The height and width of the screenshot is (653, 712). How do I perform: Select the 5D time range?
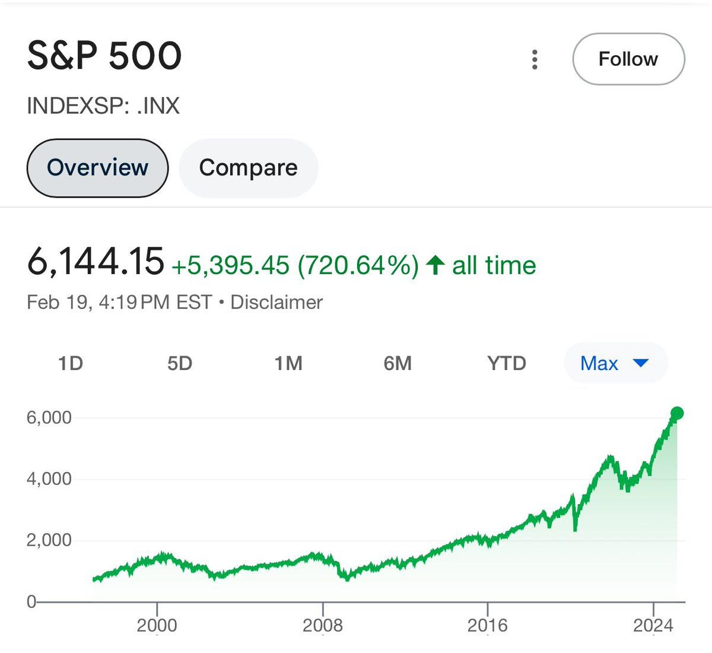[180, 363]
